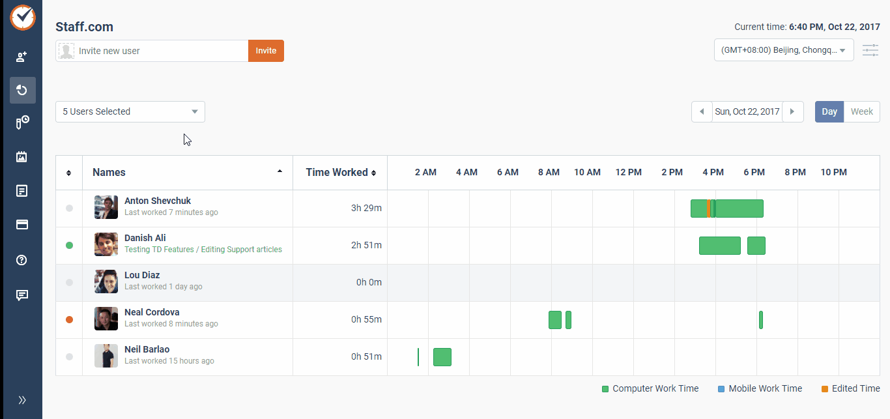Open the time tracking sidebar icon
This screenshot has width=890, height=419.
click(22, 123)
